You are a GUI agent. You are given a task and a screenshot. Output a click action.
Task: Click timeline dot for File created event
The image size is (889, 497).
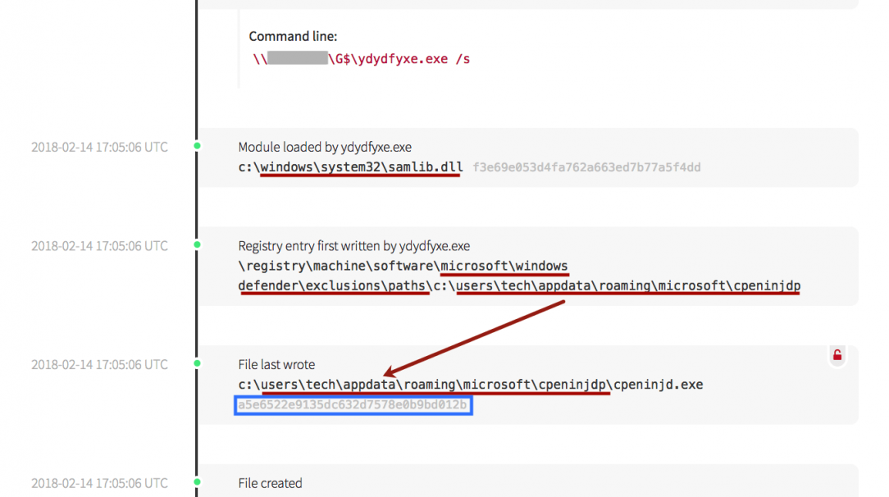(197, 483)
